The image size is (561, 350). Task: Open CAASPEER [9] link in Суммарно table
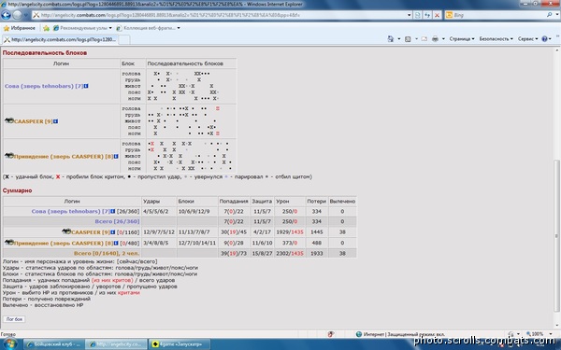pyautogui.click(x=90, y=232)
